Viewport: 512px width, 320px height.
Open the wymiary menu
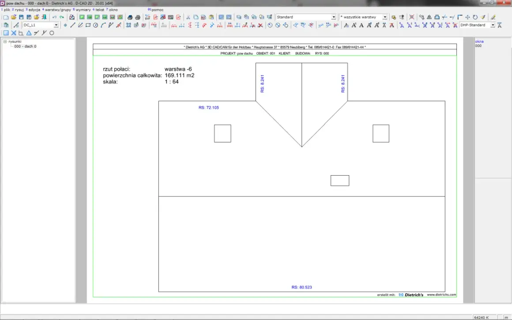(x=83, y=10)
